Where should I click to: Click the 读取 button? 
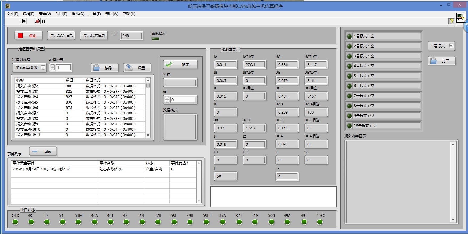point(104,68)
